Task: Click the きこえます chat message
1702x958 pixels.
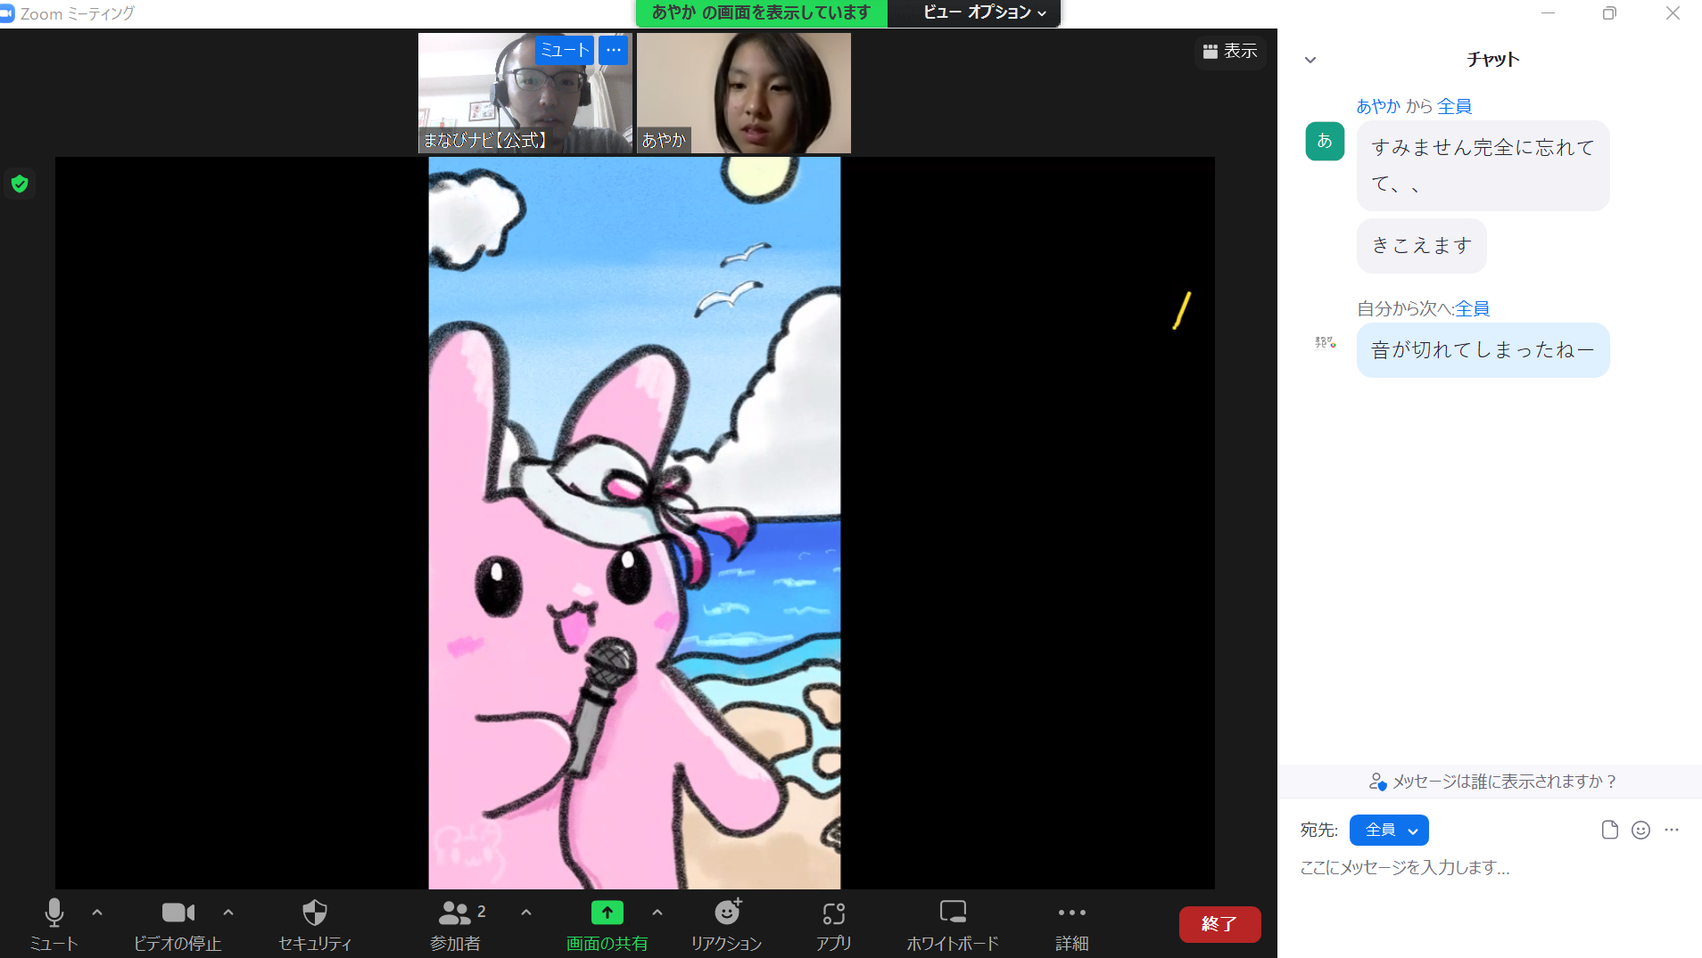Action: click(1422, 246)
